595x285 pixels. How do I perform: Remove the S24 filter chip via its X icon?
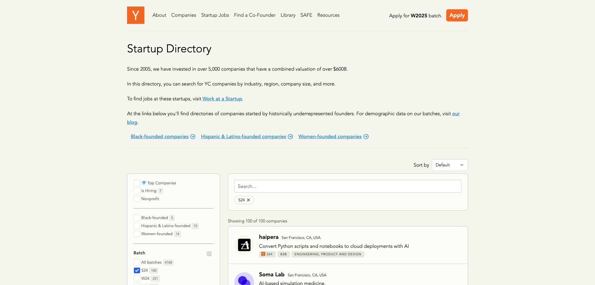pyautogui.click(x=249, y=200)
